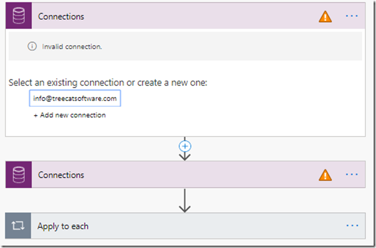Click warning triangle on second Connections card
The image size is (376, 248).
(325, 175)
